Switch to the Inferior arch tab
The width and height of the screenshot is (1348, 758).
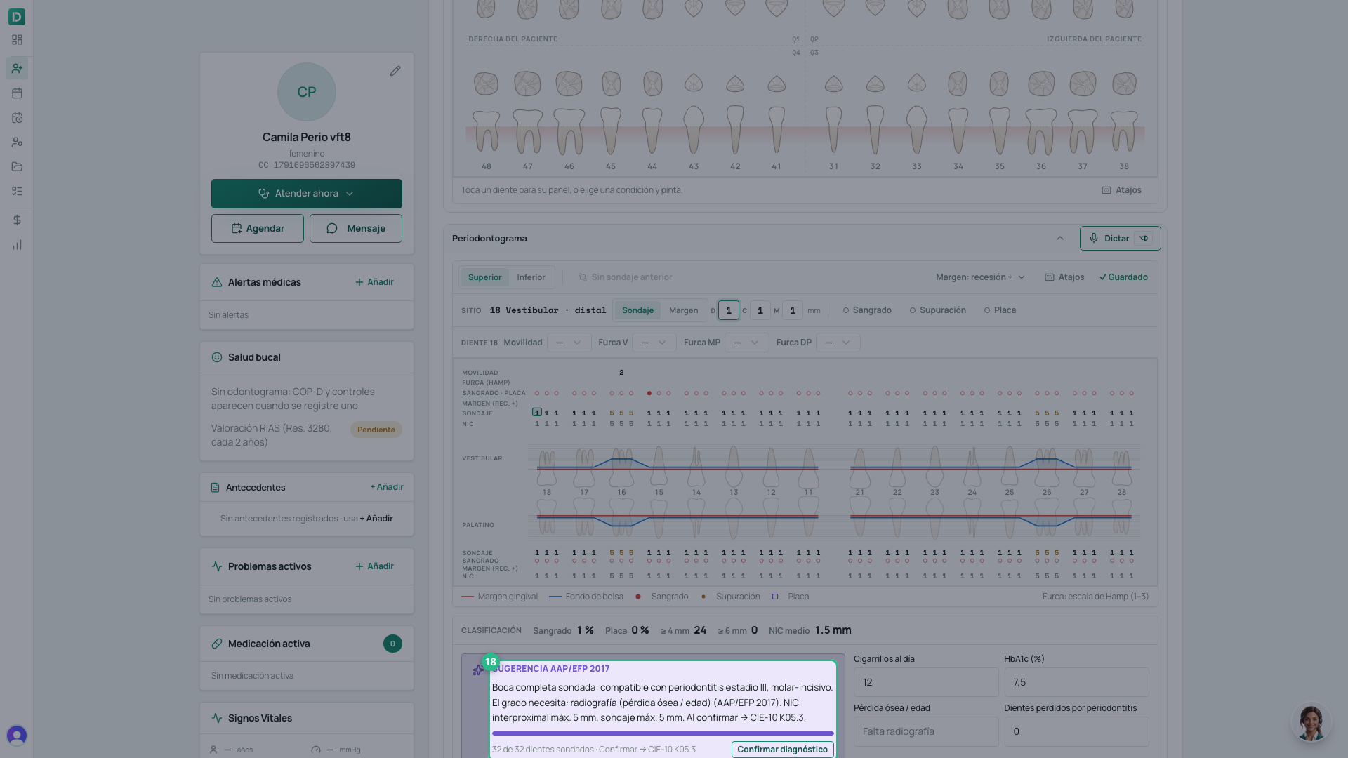[x=531, y=277]
